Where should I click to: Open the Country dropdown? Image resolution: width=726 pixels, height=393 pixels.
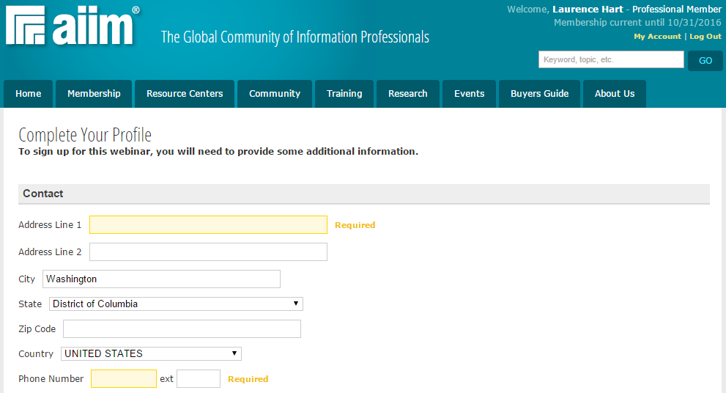pyautogui.click(x=151, y=353)
